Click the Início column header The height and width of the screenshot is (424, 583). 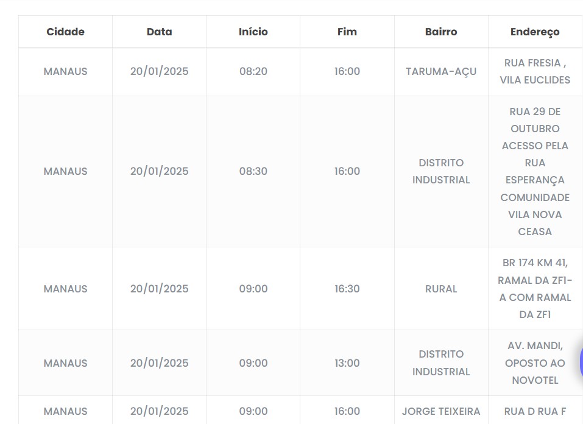pos(253,32)
